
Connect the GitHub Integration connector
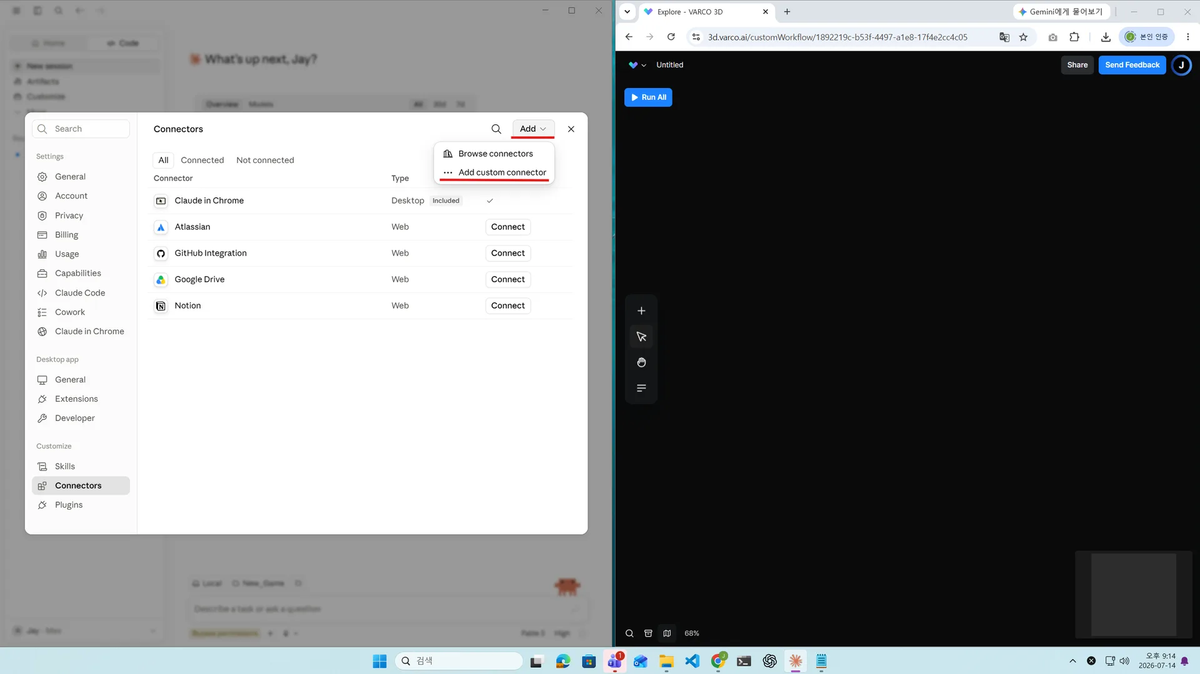(x=507, y=253)
